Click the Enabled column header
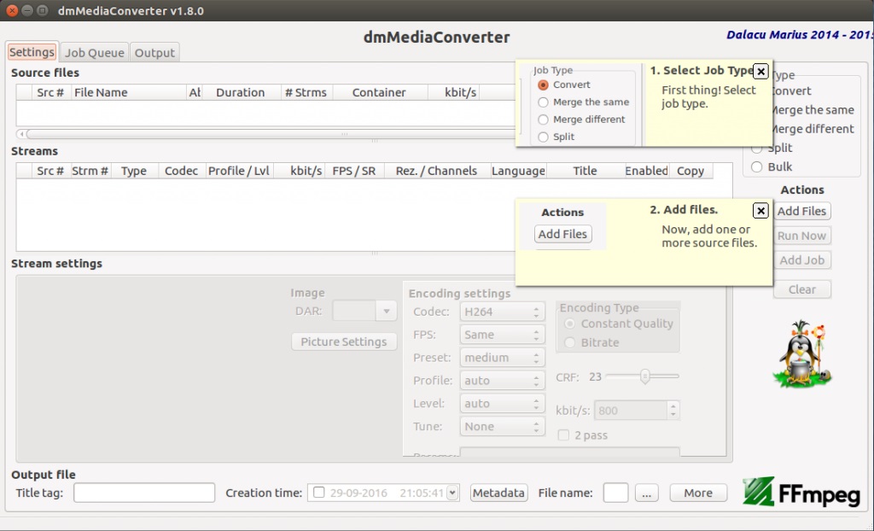 tap(647, 171)
